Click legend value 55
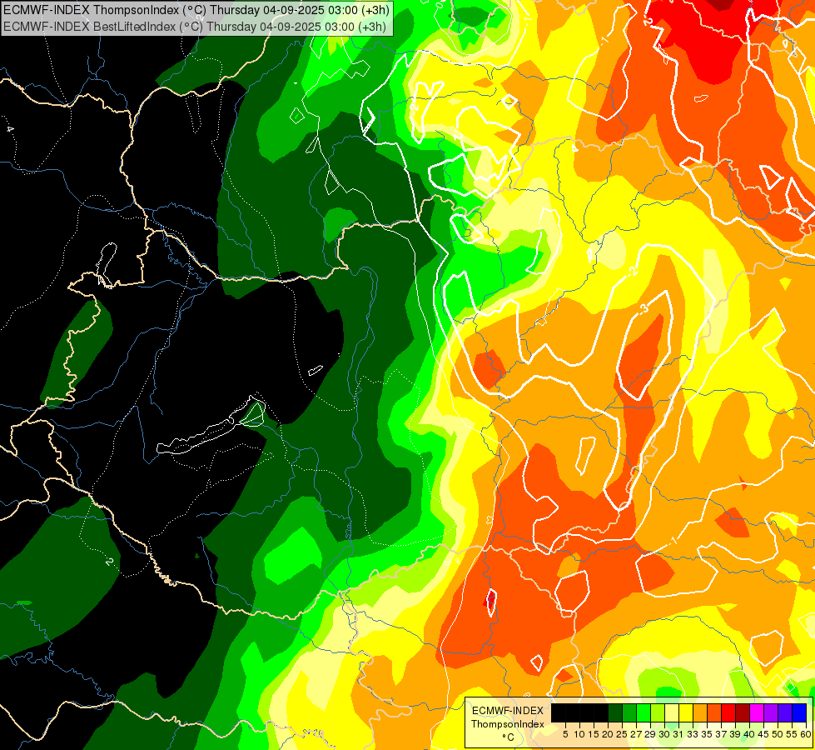 792,734
